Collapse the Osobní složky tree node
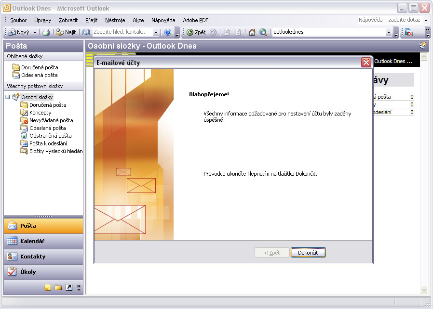Viewport: 433px width, 309px height. (7, 97)
